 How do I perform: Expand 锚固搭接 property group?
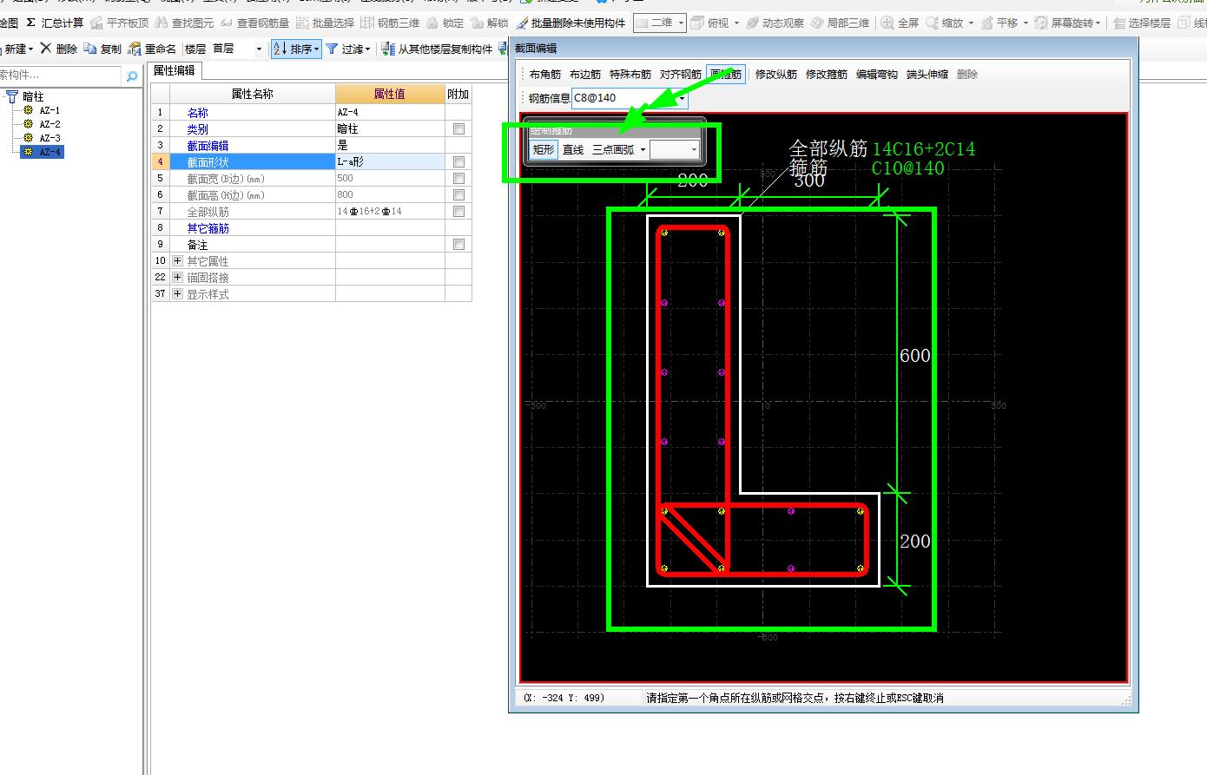(177, 277)
